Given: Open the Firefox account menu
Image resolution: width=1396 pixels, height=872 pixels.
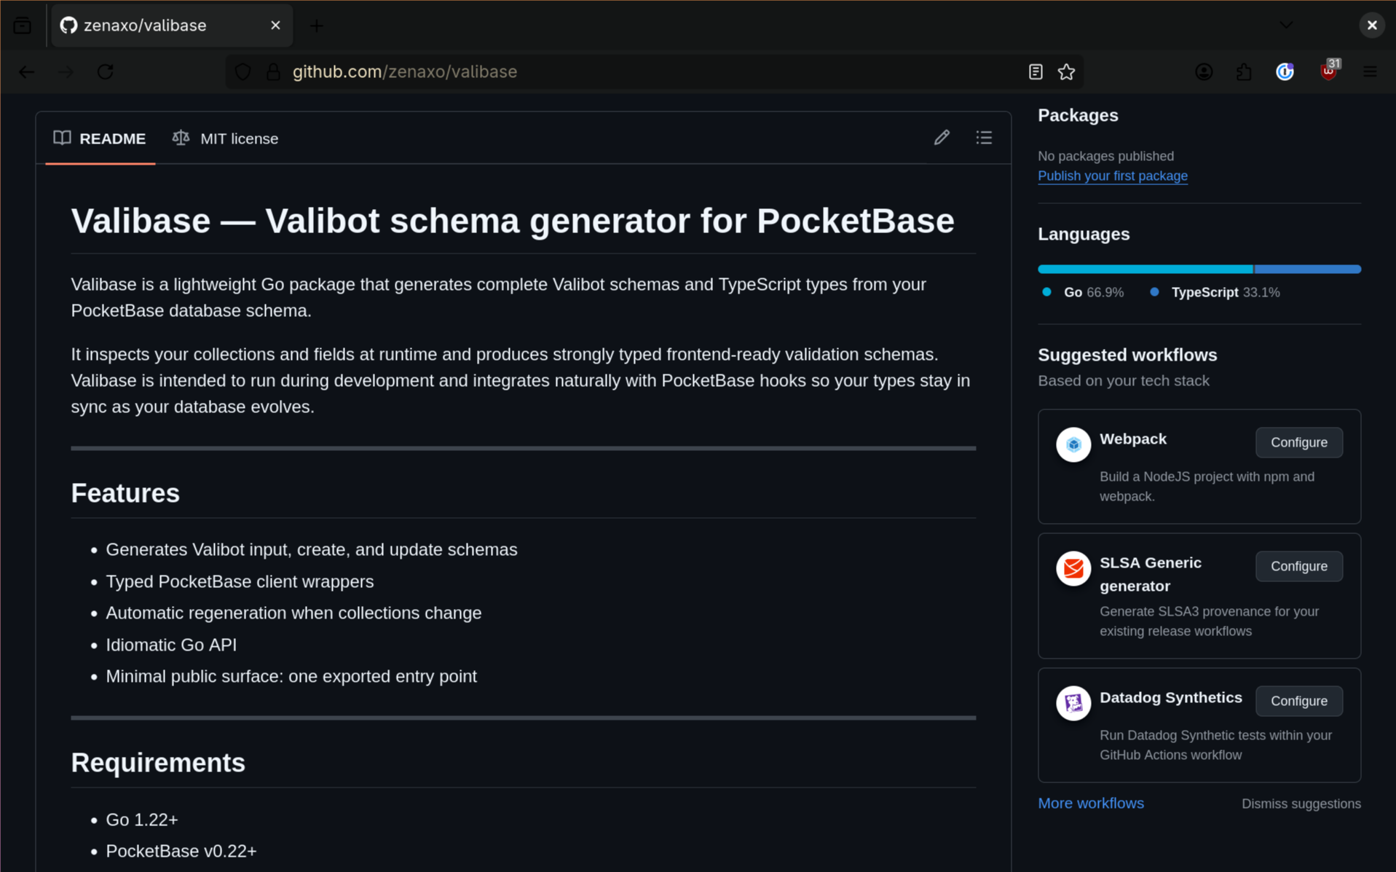Looking at the screenshot, I should [x=1204, y=71].
